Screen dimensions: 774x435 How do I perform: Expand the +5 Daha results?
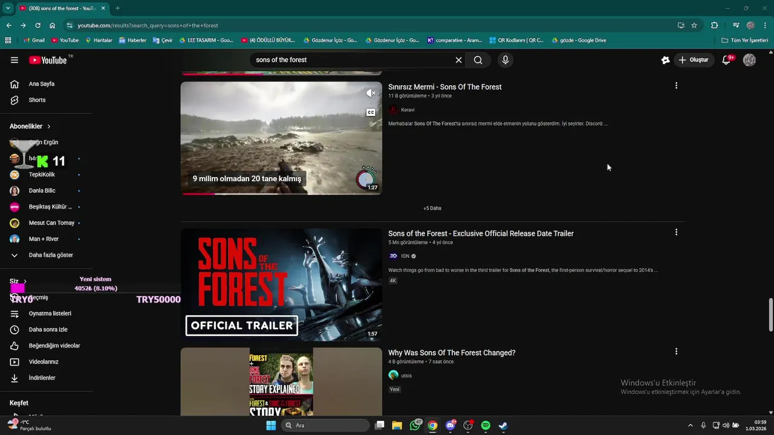(432, 208)
